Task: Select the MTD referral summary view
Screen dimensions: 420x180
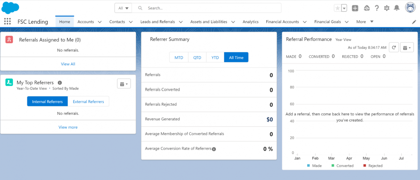Action: point(179,57)
